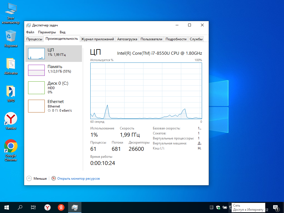284x213 pixels.
Task: Select the Aktivator folder on desktop
Action: [11, 66]
